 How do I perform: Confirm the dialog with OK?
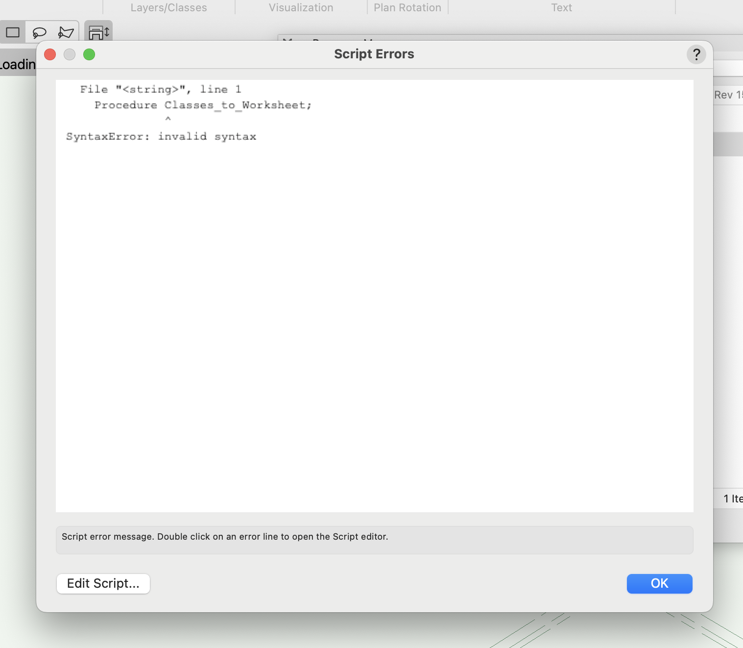pos(659,583)
